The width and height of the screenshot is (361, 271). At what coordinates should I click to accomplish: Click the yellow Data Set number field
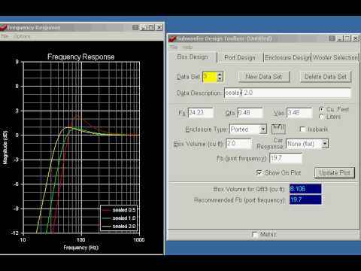coord(210,77)
